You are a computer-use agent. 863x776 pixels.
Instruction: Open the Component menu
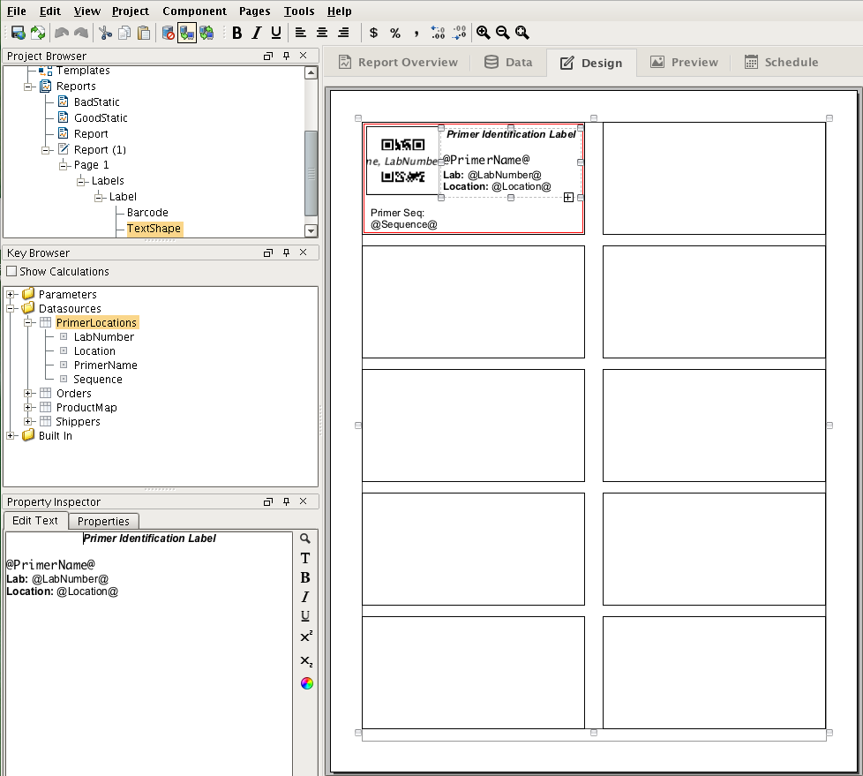pos(193,11)
